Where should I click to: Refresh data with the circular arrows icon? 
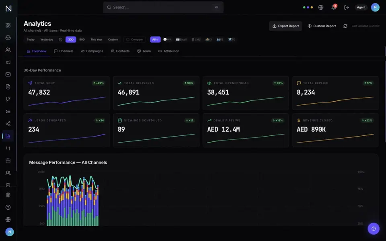[x=345, y=26]
